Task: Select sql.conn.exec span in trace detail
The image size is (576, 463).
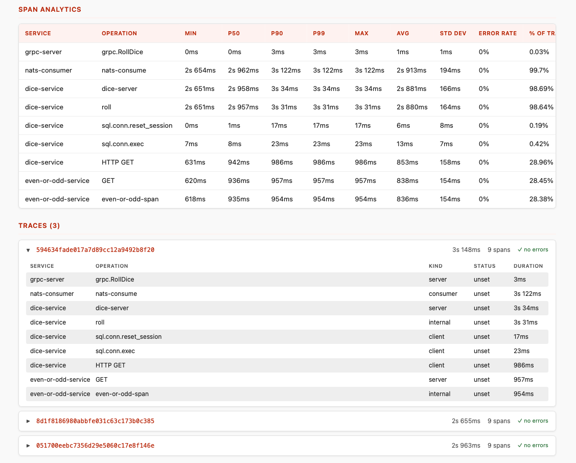Action: tap(287, 351)
